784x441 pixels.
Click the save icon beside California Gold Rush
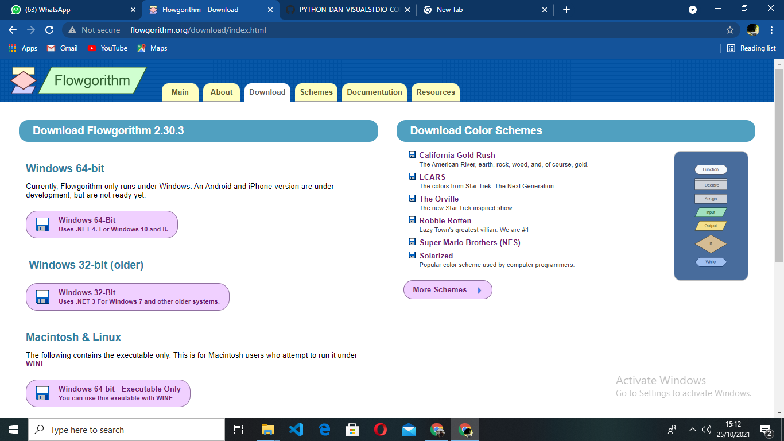[412, 154]
